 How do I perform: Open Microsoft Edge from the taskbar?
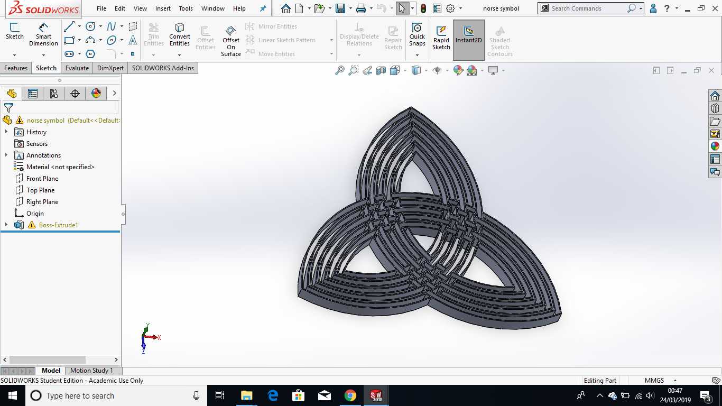point(273,395)
